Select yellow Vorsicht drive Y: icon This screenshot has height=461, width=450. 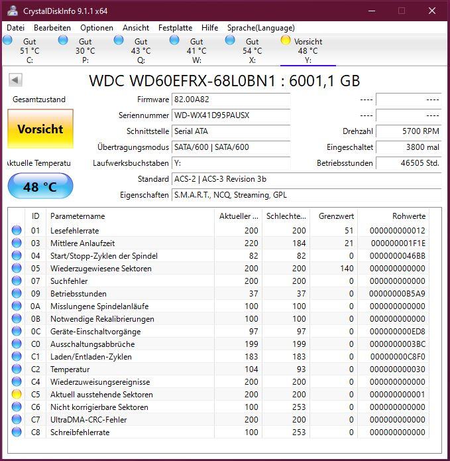point(286,40)
